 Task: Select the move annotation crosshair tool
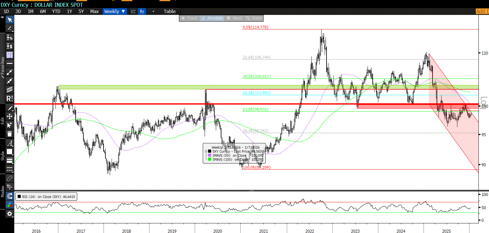(10, 116)
